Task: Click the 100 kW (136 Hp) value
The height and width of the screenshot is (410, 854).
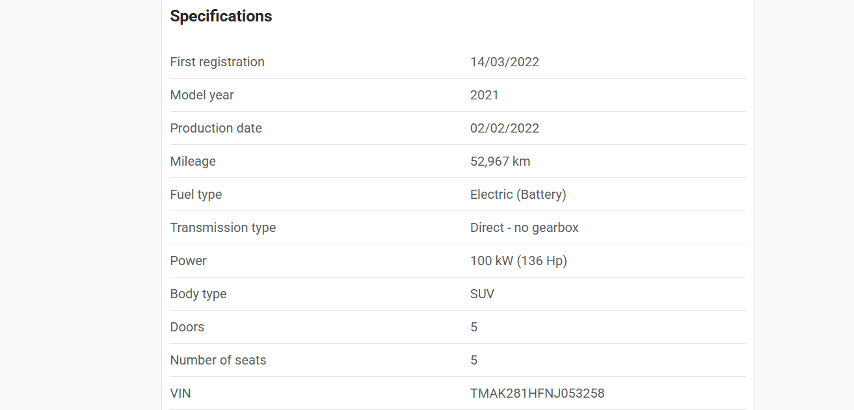Action: pos(518,261)
